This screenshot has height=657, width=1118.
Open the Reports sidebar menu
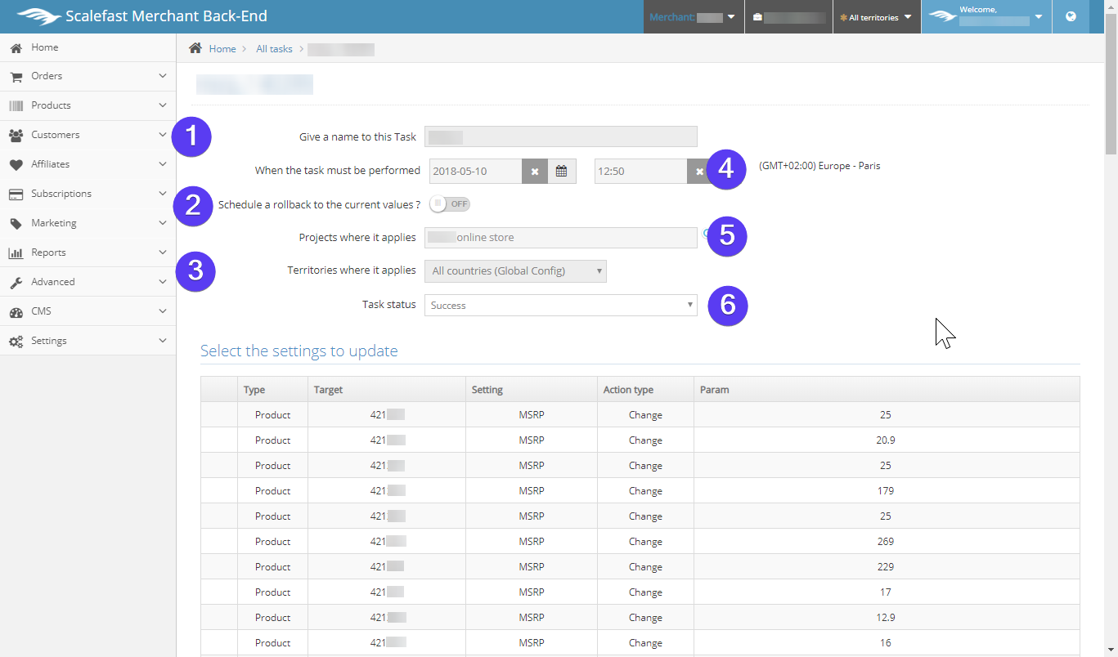[x=88, y=253]
